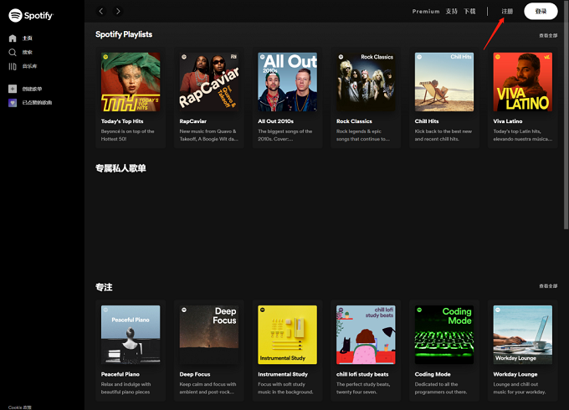The width and height of the screenshot is (569, 410).
Task: Click the 注册 sign-up link
Action: click(507, 11)
